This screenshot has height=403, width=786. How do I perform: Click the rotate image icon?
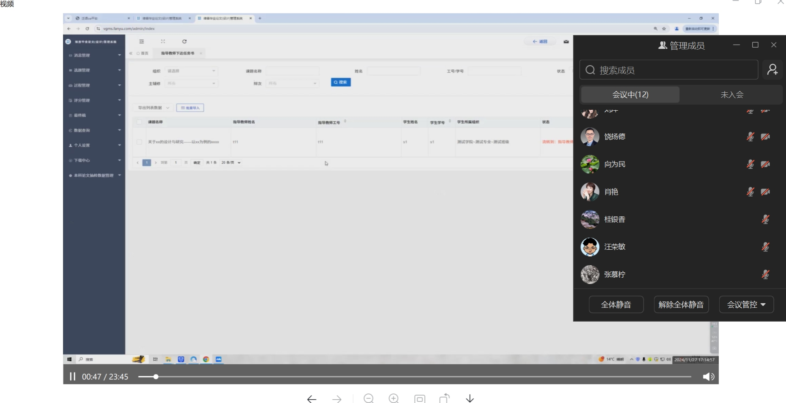click(x=444, y=398)
